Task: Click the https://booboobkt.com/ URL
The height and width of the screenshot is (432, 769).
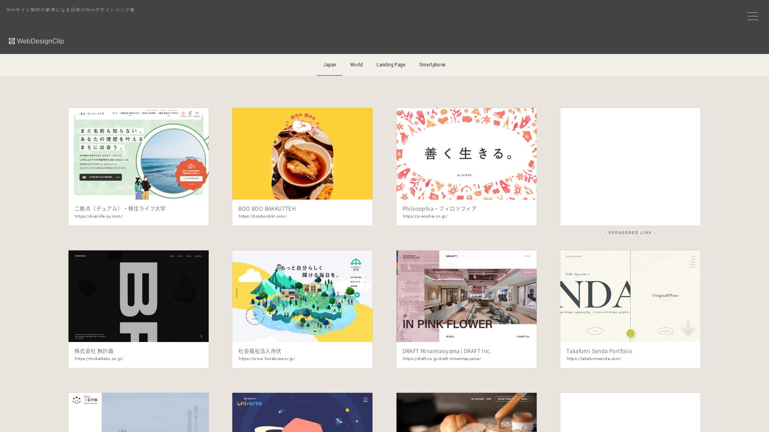Action: pyautogui.click(x=263, y=216)
